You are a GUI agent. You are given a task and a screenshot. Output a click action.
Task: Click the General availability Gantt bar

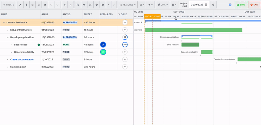(x=207, y=52)
